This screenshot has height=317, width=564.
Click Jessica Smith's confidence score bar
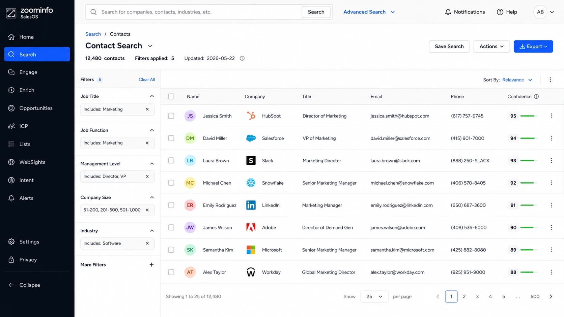pos(528,116)
